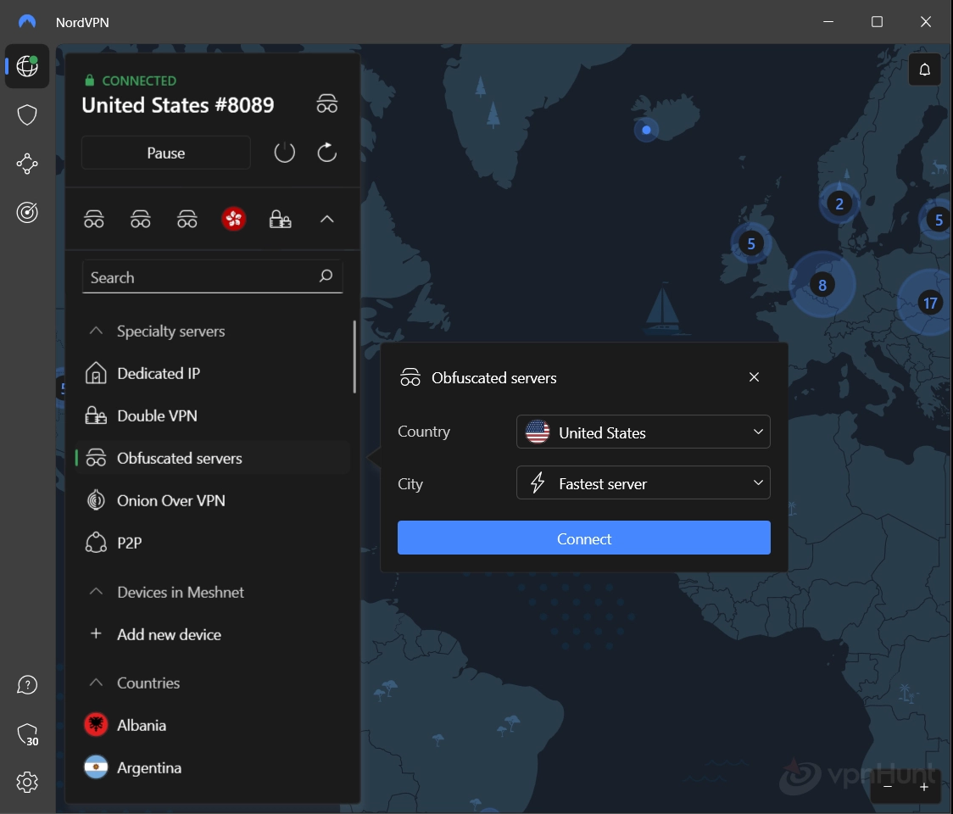Screen dimensions: 953x814
Task: Choose Argentina from the Countries list
Action: [x=212, y=767]
